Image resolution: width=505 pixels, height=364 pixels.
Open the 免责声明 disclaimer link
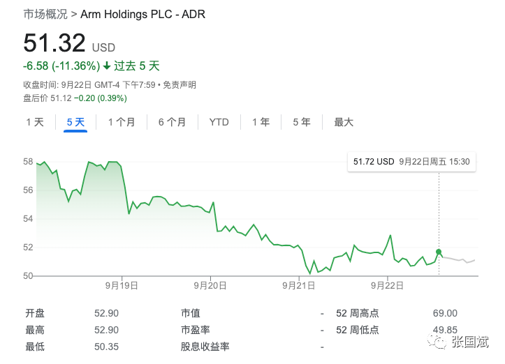[180, 85]
